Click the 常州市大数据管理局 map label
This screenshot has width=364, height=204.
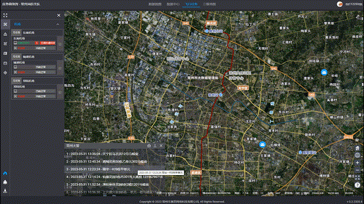[x=202, y=78]
